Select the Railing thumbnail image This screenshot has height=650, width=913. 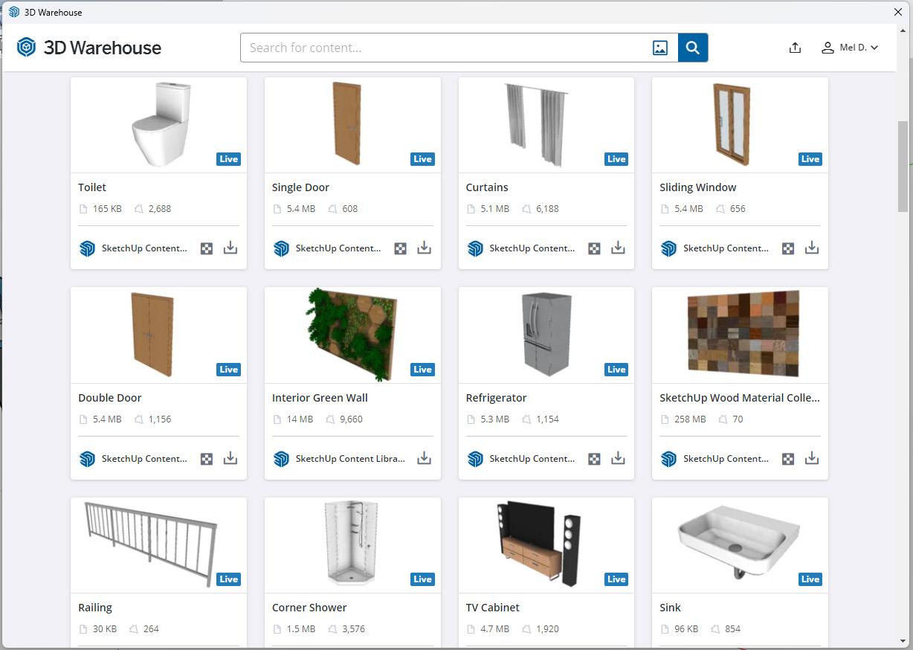pos(159,545)
